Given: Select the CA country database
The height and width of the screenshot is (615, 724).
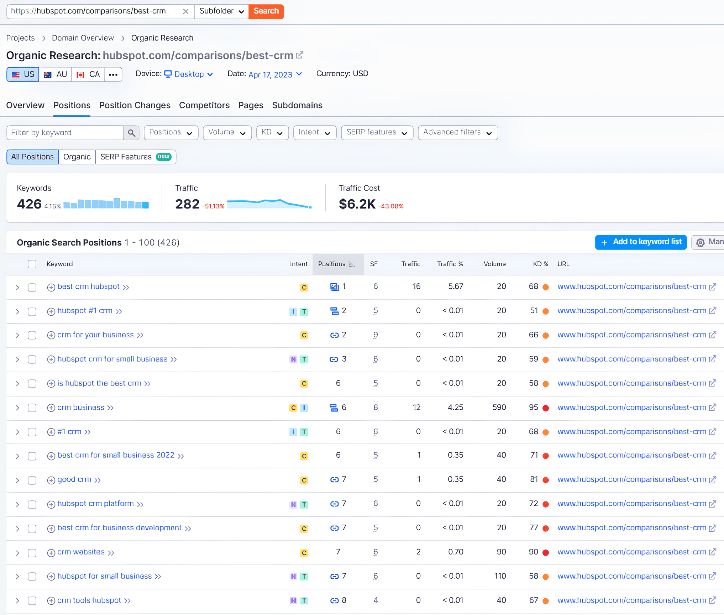Looking at the screenshot, I should [88, 74].
